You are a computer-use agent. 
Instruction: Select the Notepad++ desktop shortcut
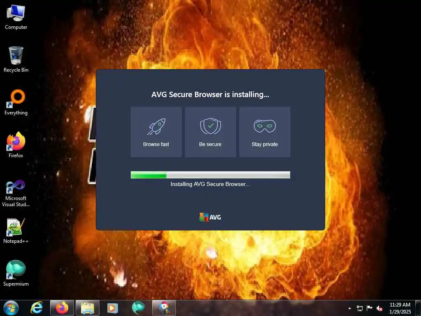click(16, 231)
